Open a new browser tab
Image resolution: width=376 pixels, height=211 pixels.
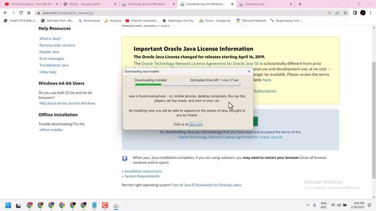point(300,4)
